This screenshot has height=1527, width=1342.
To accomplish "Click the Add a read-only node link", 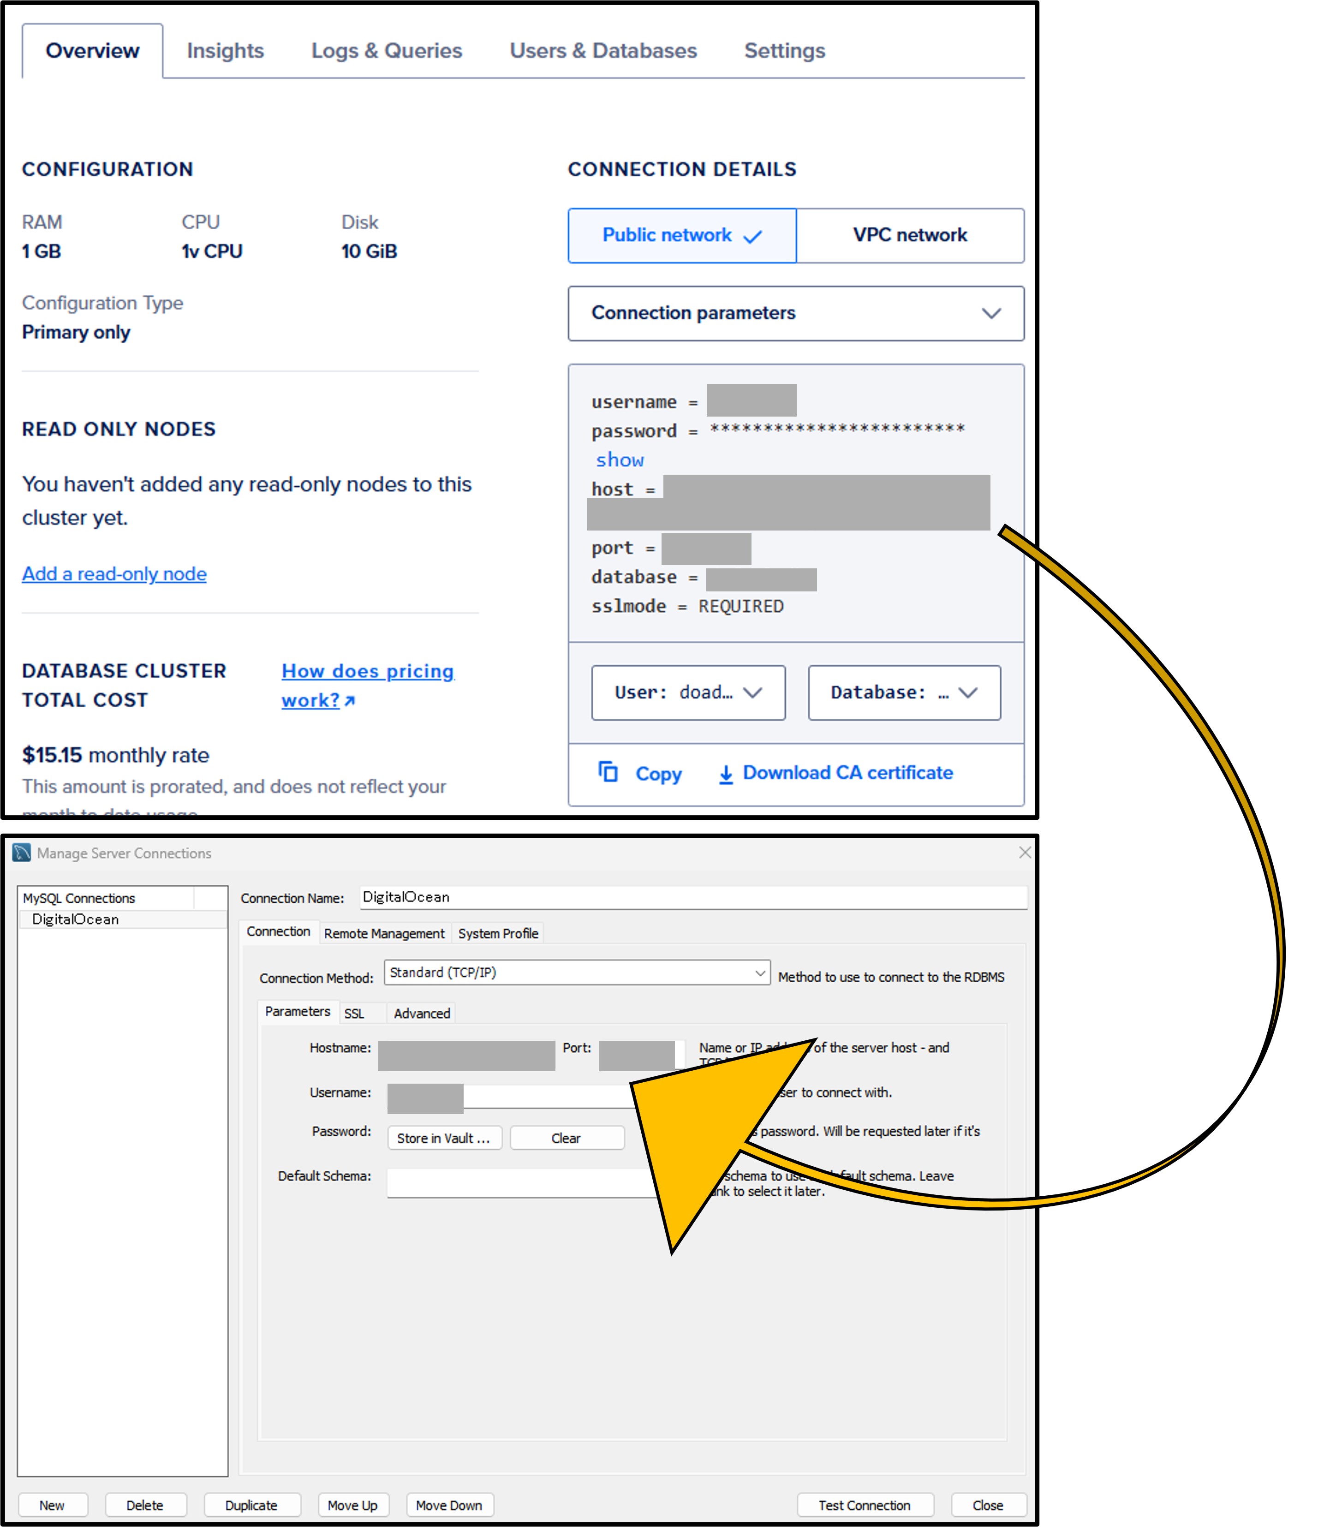I will point(114,574).
